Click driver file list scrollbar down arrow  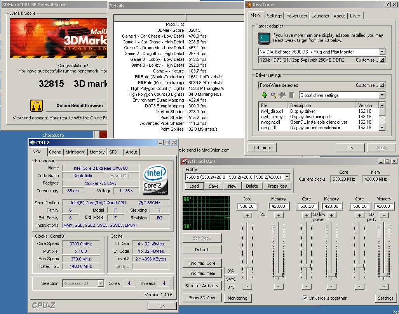[382, 128]
